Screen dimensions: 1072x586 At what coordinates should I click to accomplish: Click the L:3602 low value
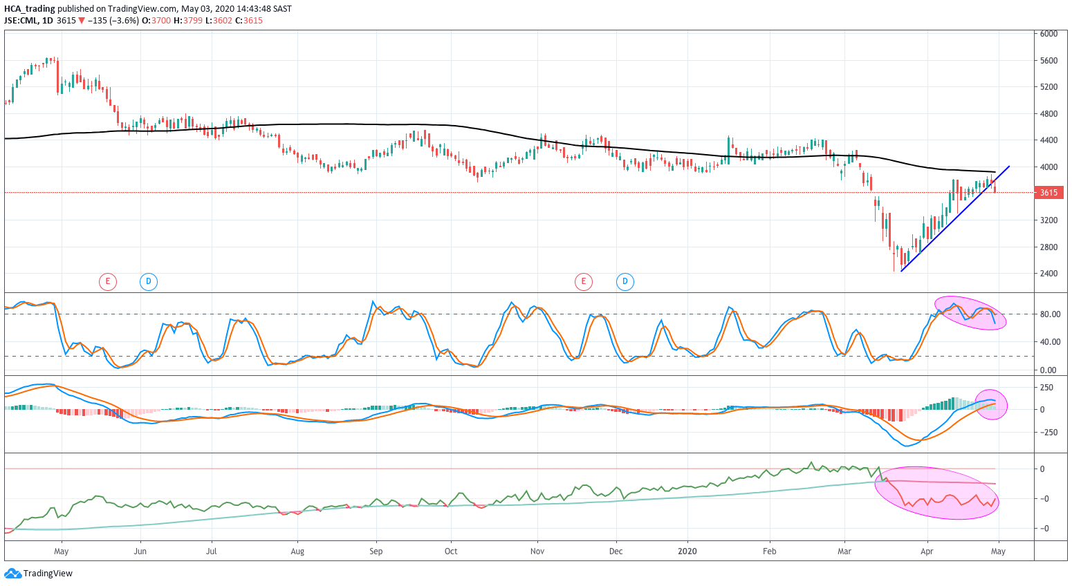coord(219,20)
